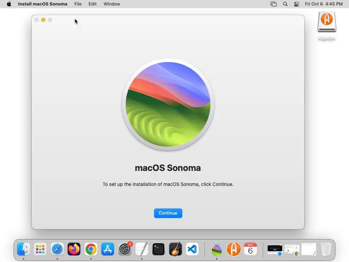The image size is (349, 262).
Task: Restore minimized TextEdit window in Dock
Action: (x=309, y=249)
